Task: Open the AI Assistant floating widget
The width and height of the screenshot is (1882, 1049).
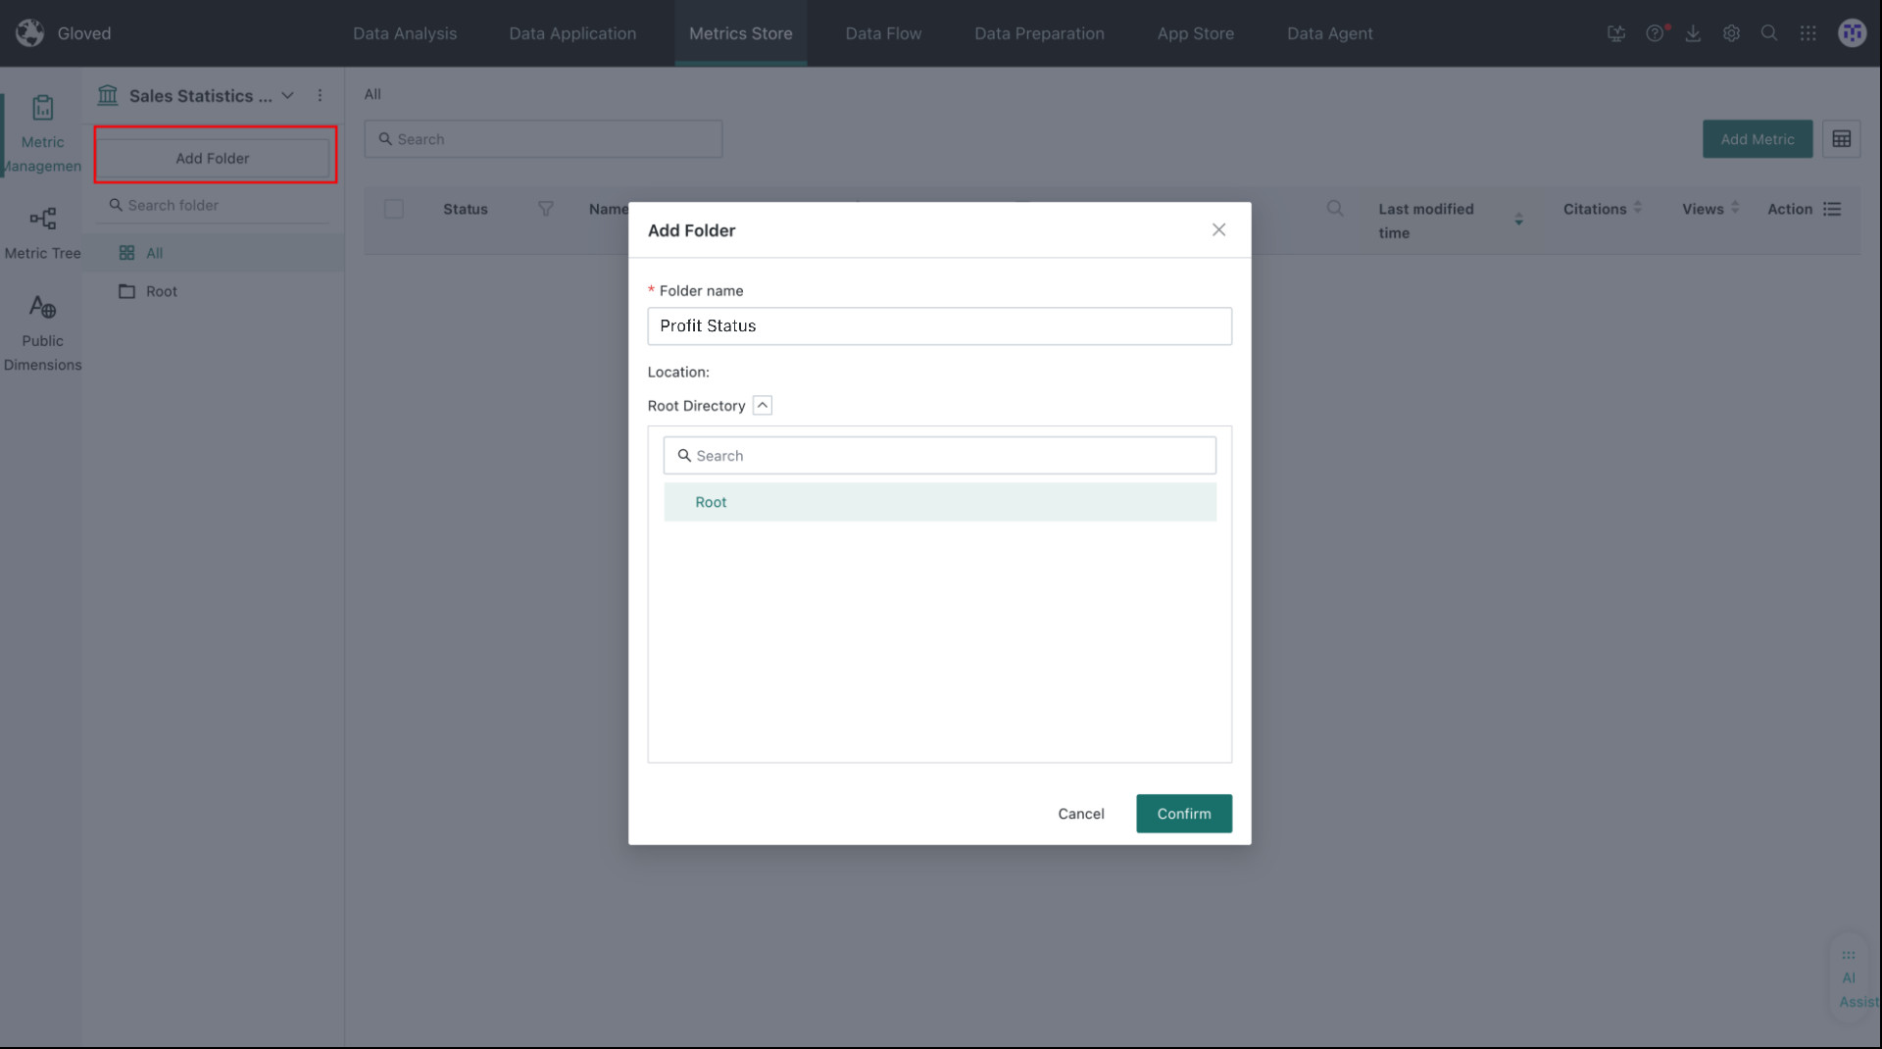Action: pyautogui.click(x=1852, y=978)
